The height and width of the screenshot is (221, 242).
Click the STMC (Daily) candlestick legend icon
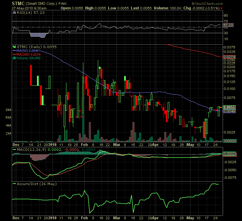pos(14,47)
